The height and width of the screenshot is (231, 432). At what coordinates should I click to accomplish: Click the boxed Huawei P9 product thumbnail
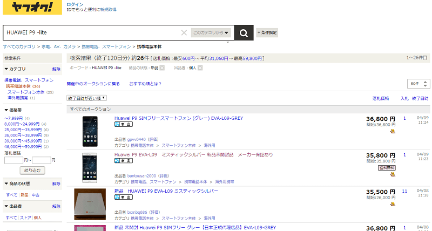click(90, 204)
